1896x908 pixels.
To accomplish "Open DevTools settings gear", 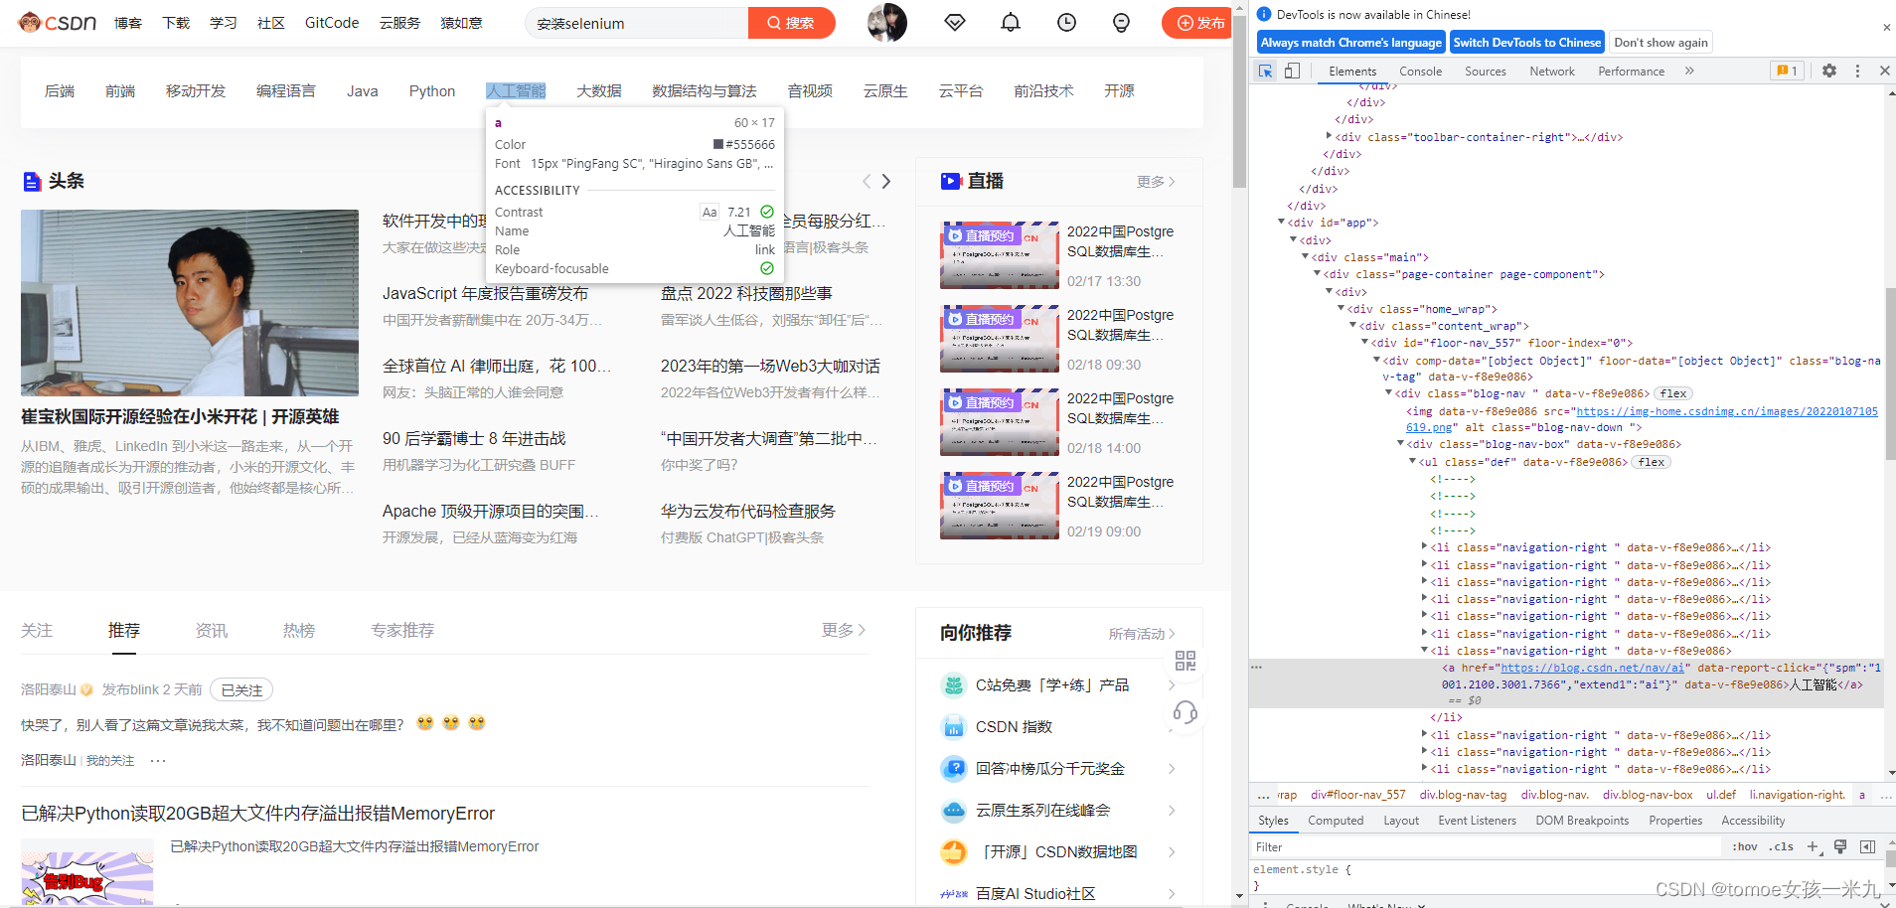I will tap(1829, 71).
